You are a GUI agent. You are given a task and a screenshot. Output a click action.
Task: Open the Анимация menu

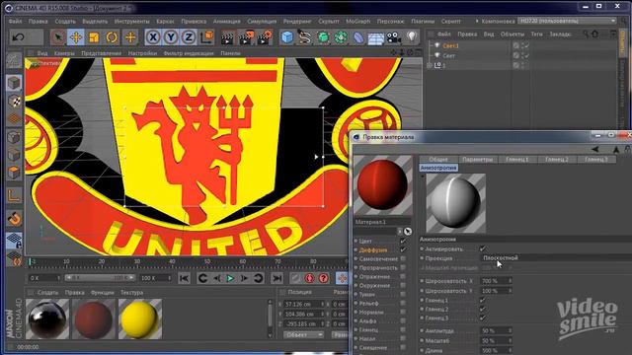(x=226, y=22)
